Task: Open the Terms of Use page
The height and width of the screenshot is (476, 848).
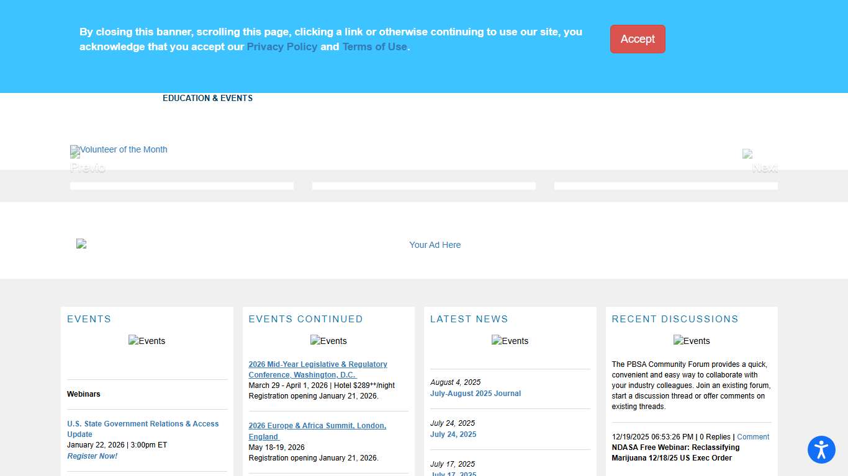Action: click(374, 46)
